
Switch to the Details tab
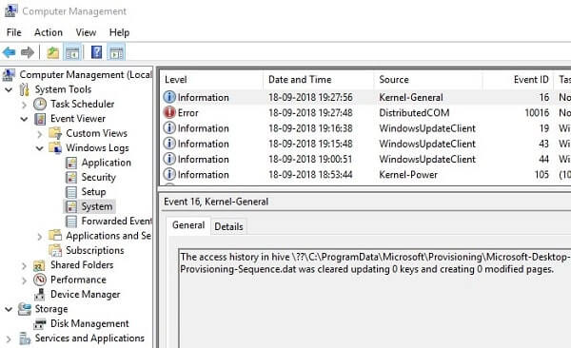pyautogui.click(x=228, y=227)
